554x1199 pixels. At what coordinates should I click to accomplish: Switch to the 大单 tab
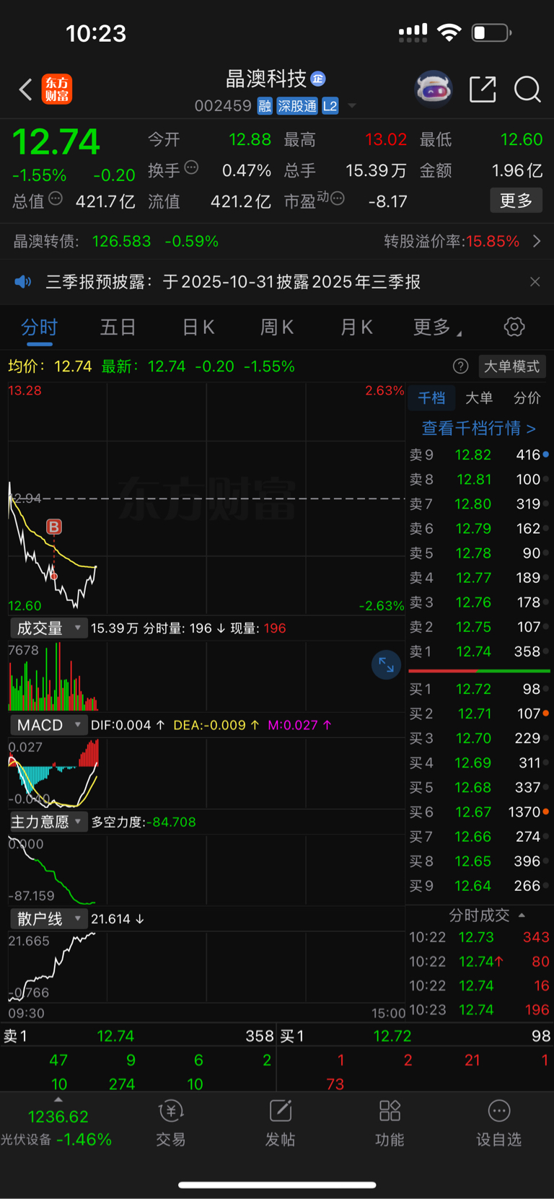479,398
